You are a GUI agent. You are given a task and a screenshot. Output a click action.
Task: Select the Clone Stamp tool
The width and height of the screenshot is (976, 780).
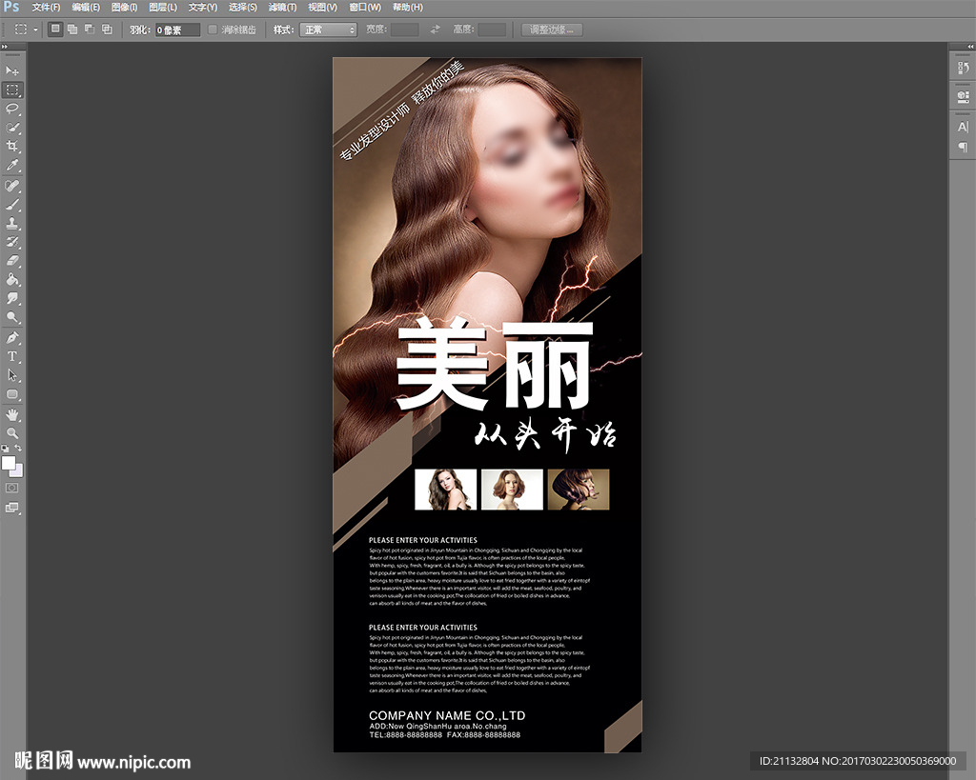(12, 223)
